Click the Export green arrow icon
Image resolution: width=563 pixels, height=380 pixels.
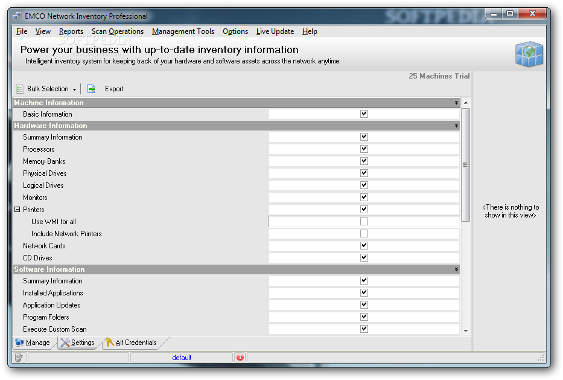(x=91, y=88)
